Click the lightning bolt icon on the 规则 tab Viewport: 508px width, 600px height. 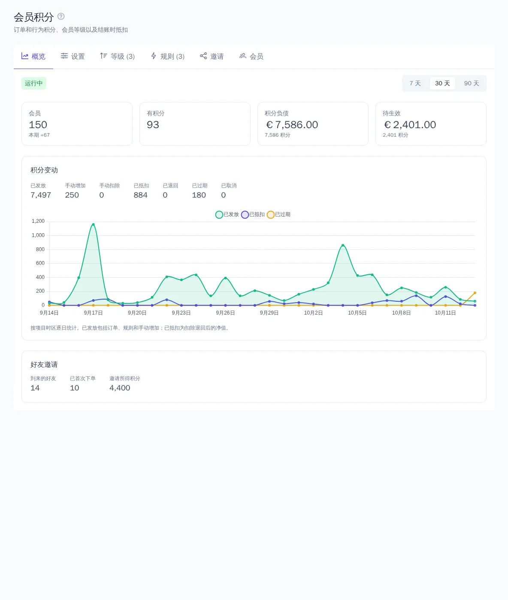click(154, 56)
